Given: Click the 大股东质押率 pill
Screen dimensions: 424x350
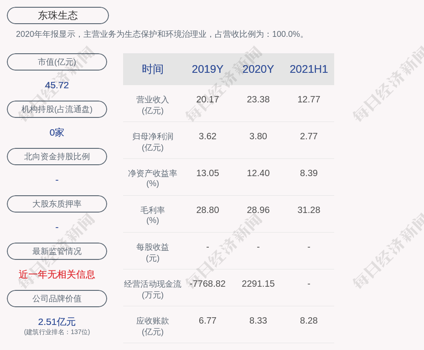Looking at the screenshot, I should (x=57, y=204).
